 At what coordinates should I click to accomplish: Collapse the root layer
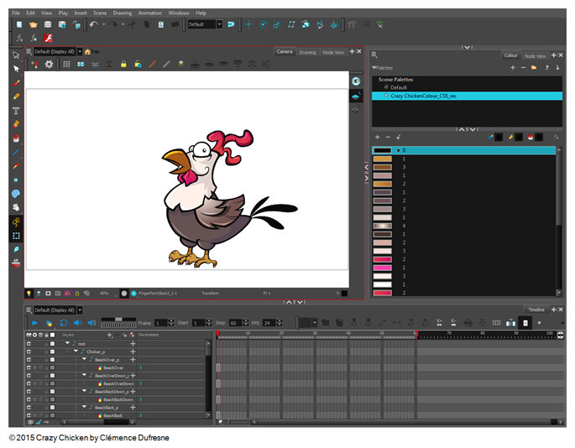point(67,343)
